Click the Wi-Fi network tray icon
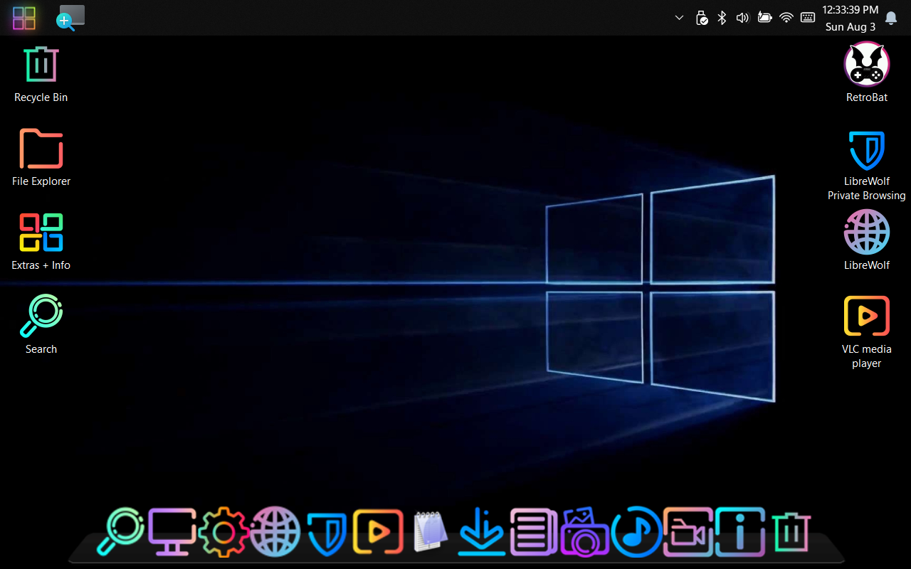Image resolution: width=911 pixels, height=569 pixels. [x=786, y=18]
